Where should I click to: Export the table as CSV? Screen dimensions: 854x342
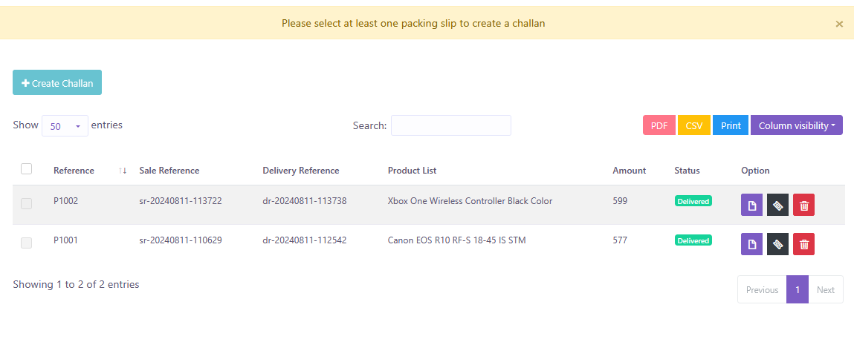click(x=693, y=125)
